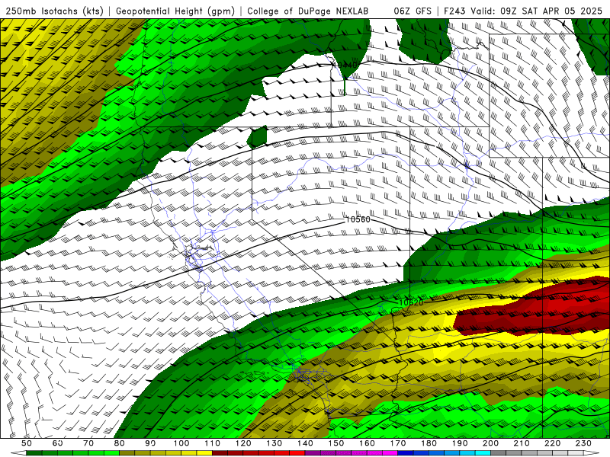Pick the magenta swatch ending at 170
This screenshot has width=610, height=457.
click(x=390, y=453)
